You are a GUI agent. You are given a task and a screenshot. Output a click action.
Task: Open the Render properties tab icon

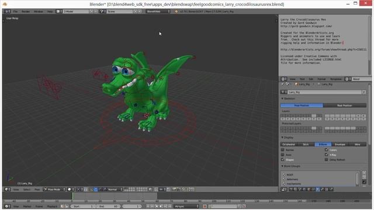[291, 189]
